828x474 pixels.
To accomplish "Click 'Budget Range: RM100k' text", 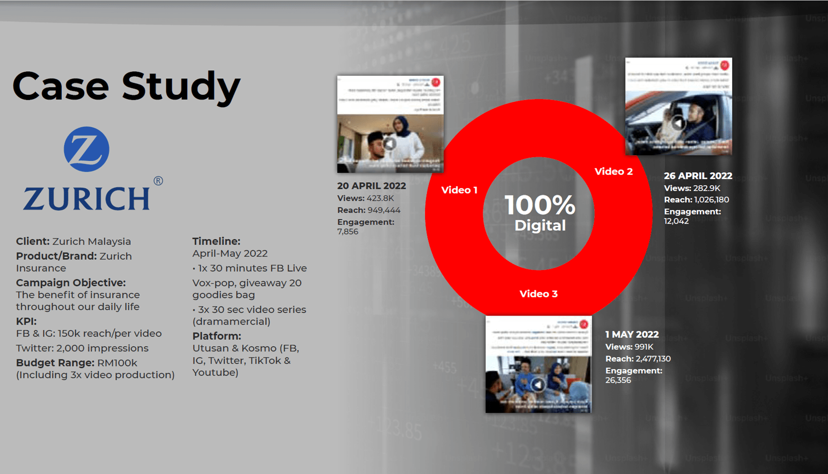I will click(x=76, y=362).
